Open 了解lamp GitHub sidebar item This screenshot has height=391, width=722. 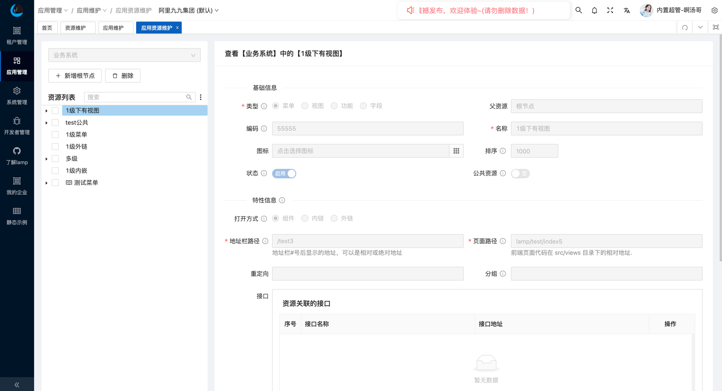tap(17, 156)
